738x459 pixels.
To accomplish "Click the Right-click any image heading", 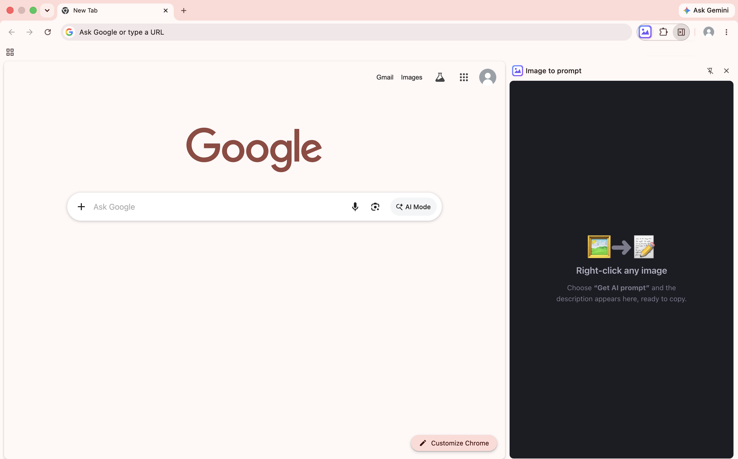I will pyautogui.click(x=621, y=270).
